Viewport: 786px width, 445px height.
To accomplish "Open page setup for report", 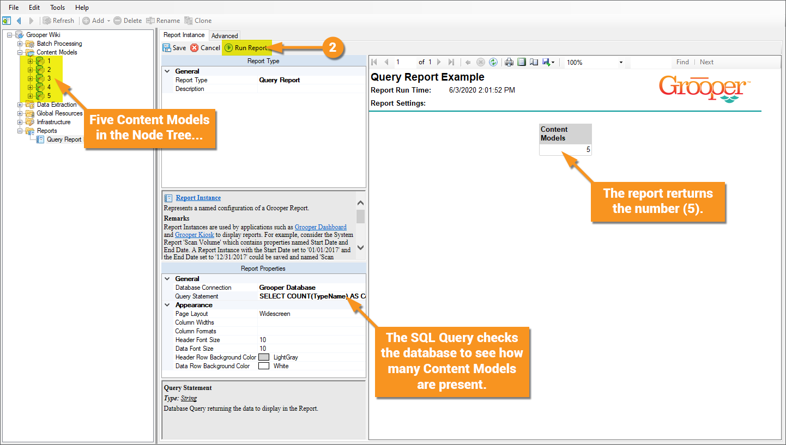I will tap(534, 62).
